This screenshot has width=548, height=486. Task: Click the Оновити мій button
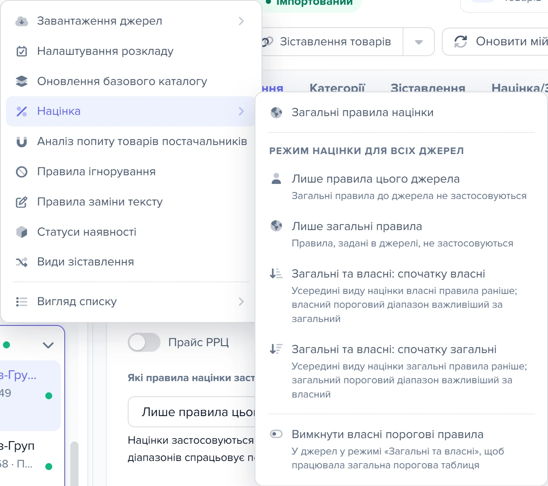[x=495, y=42]
